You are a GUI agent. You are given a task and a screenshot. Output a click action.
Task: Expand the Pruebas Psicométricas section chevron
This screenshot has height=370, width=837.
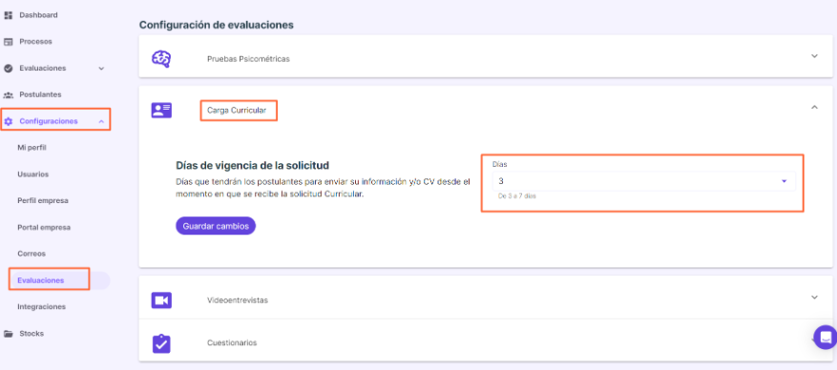pos(814,56)
